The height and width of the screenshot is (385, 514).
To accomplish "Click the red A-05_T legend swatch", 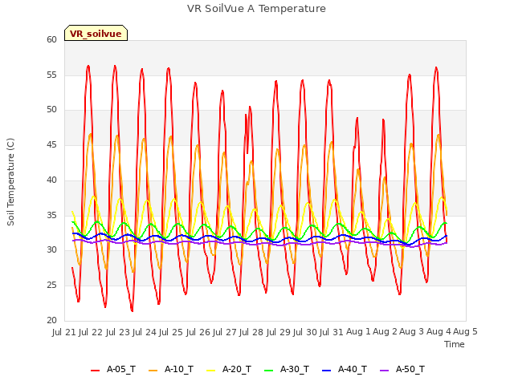I will [95, 371].
